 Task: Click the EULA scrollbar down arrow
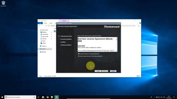(x=117, y=51)
